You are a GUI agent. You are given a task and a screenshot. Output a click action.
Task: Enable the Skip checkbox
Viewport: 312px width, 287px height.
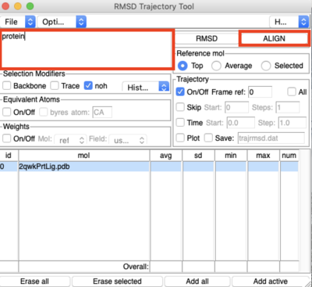click(x=180, y=107)
